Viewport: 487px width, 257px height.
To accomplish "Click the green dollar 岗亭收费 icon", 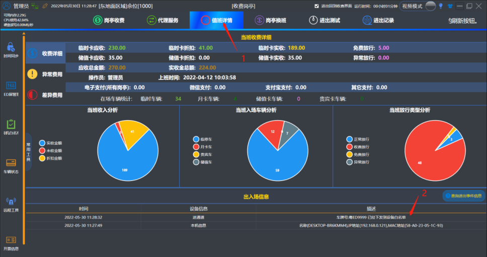I will point(98,20).
